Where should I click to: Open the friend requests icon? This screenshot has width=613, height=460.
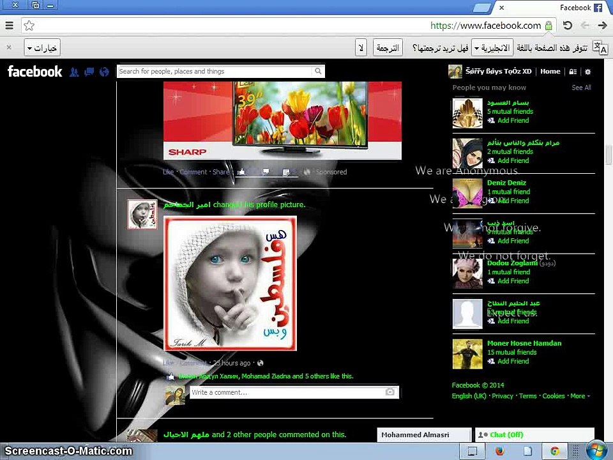pos(74,72)
